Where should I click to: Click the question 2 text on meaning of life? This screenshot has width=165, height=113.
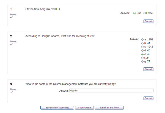(x=60, y=36)
